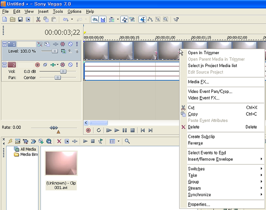This screenshot has width=266, height=210.
Task: Open the Undo history dropdown arrow
Action: point(72,19)
